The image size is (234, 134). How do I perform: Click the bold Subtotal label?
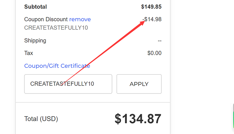coord(35,7)
